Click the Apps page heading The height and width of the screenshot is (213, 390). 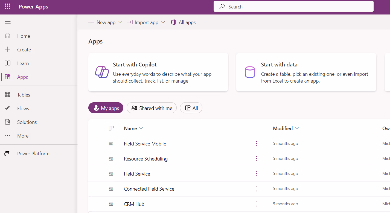(x=95, y=41)
